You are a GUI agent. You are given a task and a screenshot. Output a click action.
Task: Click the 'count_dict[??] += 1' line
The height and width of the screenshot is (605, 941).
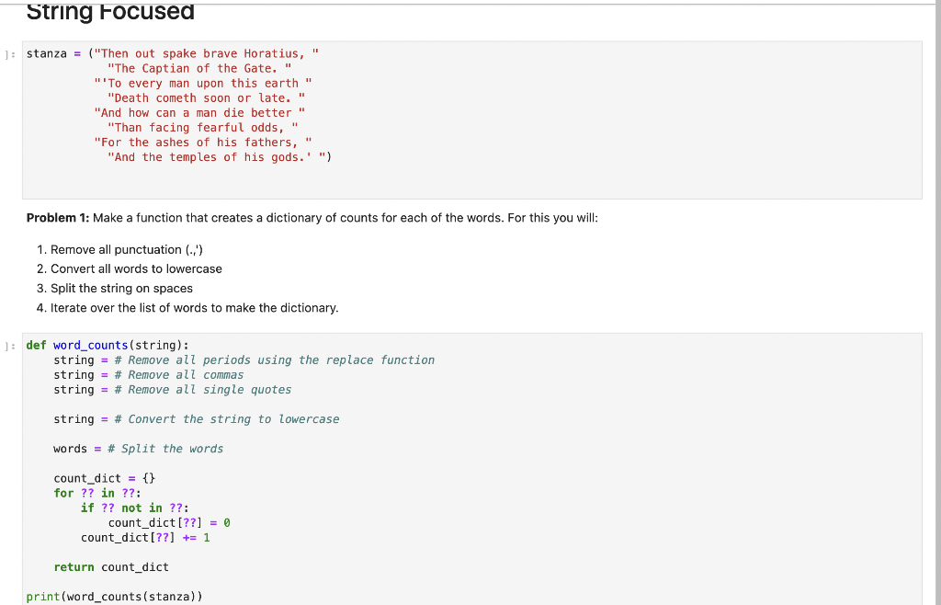pyautogui.click(x=145, y=538)
